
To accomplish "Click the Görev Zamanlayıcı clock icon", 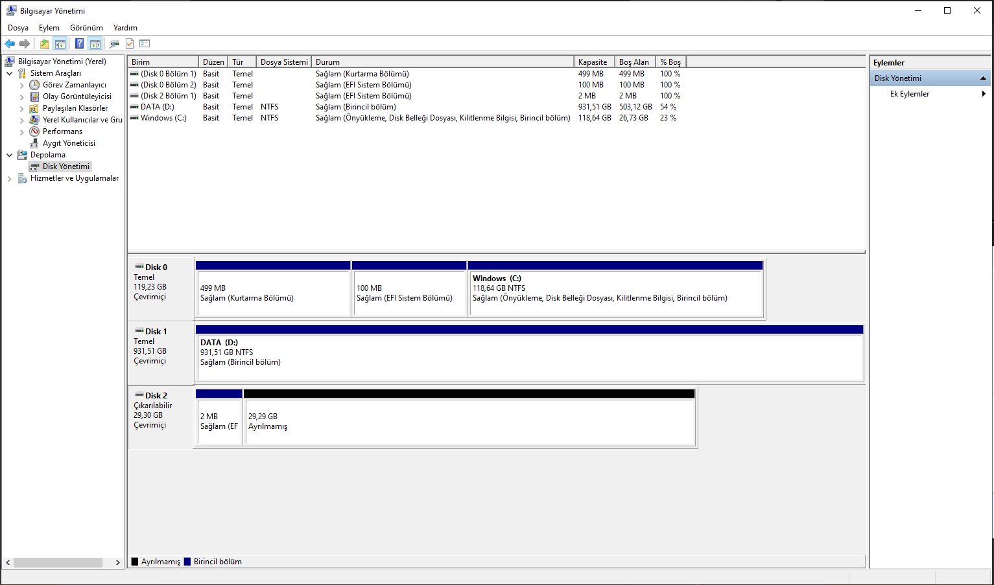I will pos(34,85).
